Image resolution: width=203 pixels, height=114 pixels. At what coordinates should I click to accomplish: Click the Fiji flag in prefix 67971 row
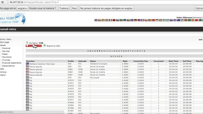[28, 83]
